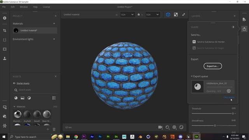
Task: Switch to 2D checker view icon
Action: tap(176, 15)
